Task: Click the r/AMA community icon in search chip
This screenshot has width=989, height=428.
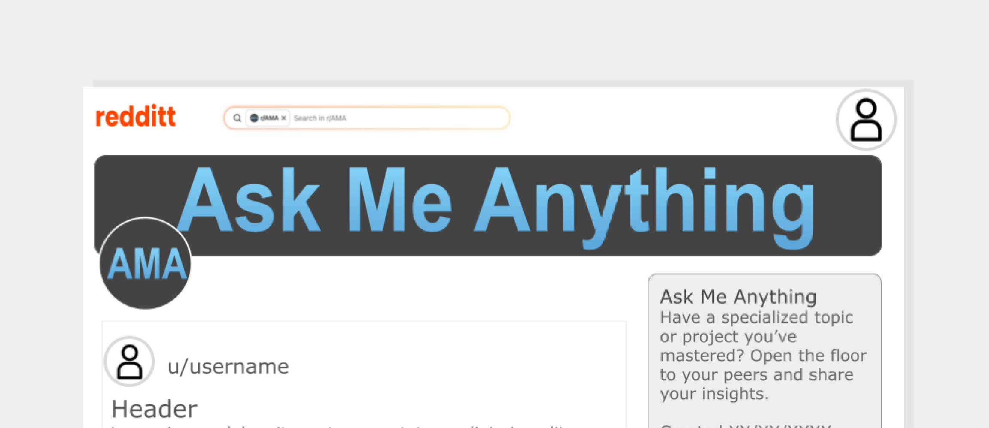Action: point(254,118)
